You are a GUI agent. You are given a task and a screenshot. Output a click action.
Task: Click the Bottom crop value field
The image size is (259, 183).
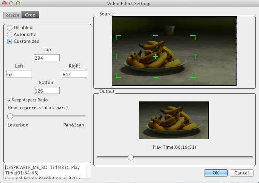[x=47, y=91]
